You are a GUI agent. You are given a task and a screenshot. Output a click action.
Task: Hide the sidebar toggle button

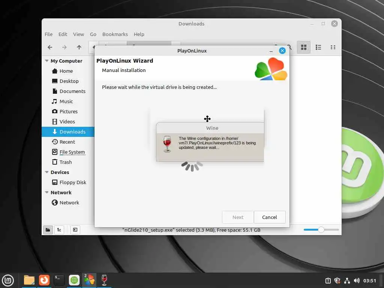(75, 230)
